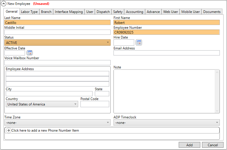Screen dimensions: 227x150
Task: Click inside the Note text area
Action: point(164,91)
